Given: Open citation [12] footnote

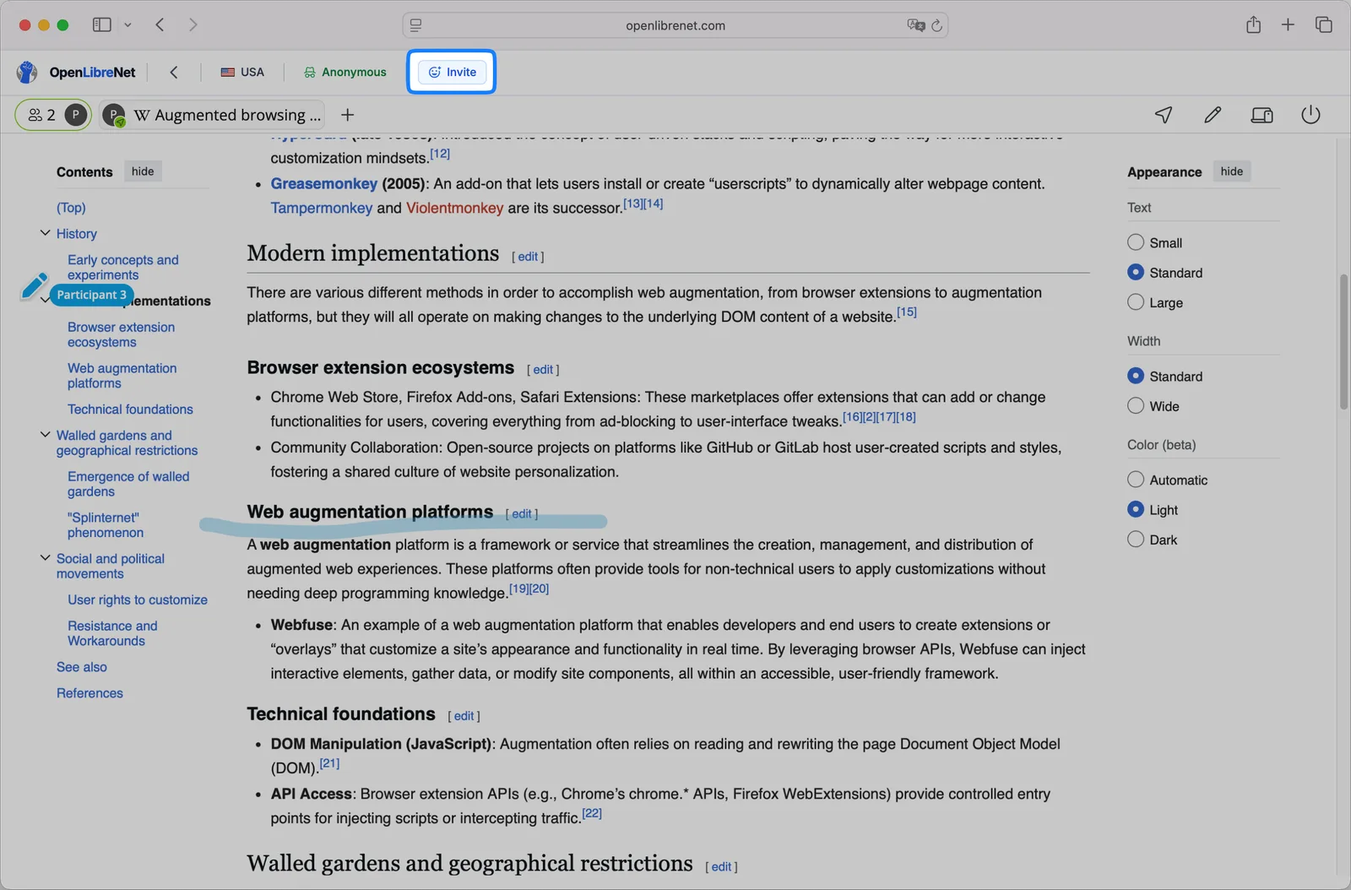Looking at the screenshot, I should pos(440,154).
